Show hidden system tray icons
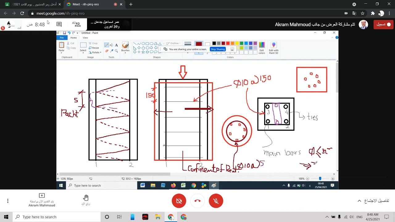395x222 pixels. (x=327, y=217)
